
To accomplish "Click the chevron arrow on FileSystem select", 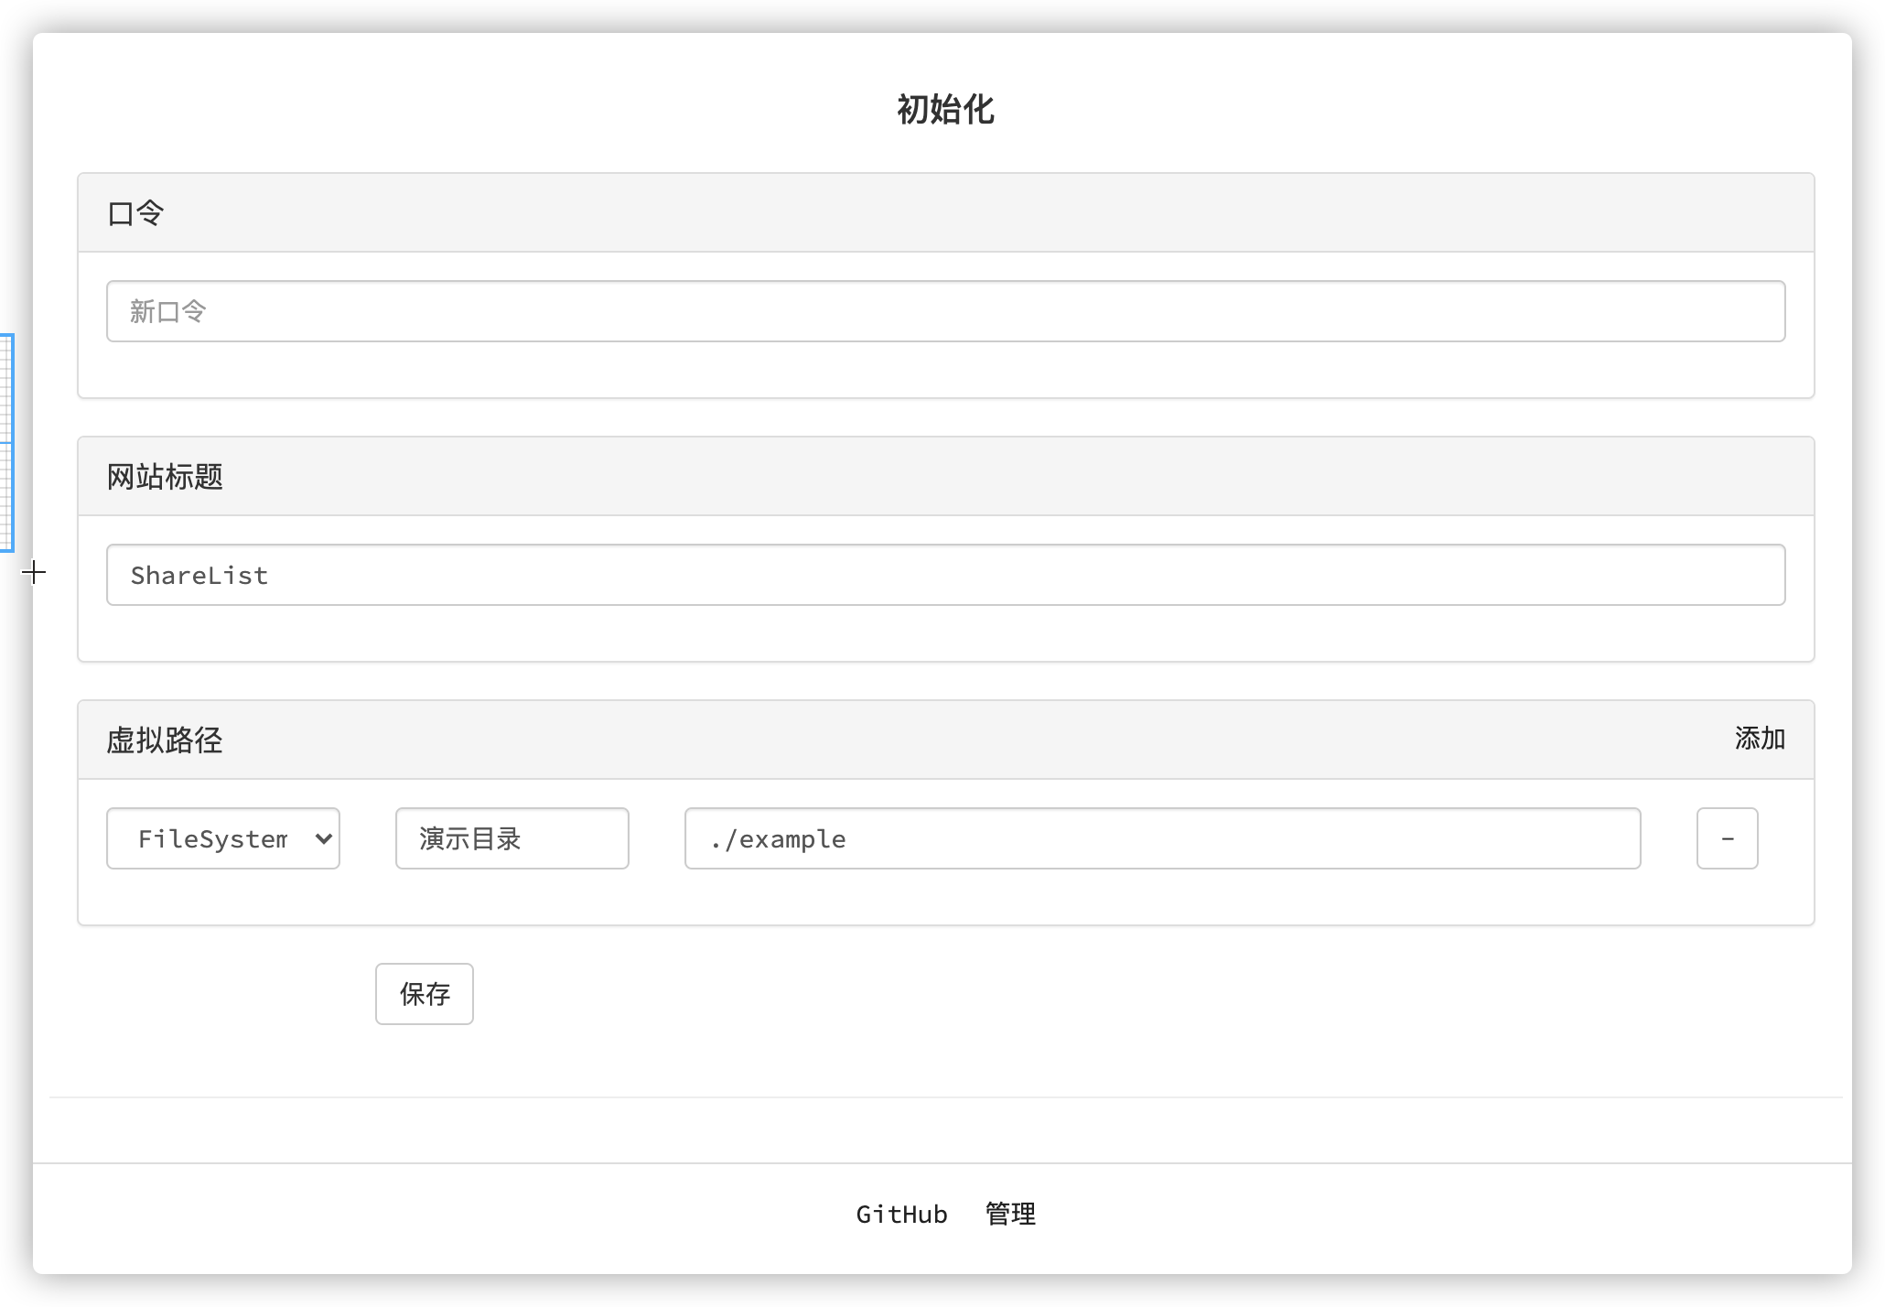I will 323,838.
